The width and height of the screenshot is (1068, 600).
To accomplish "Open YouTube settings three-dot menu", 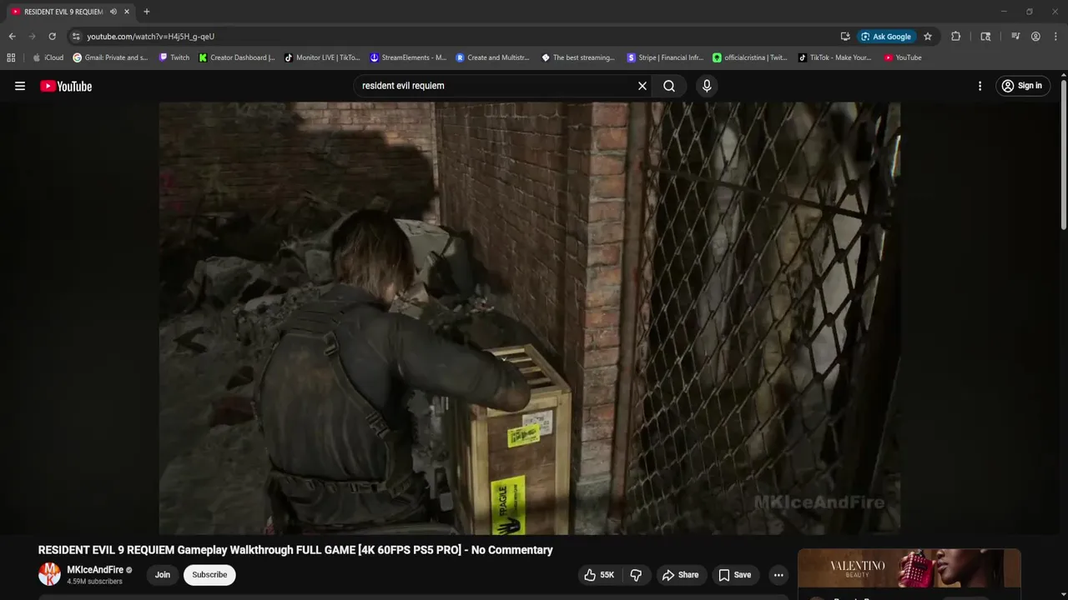I will pos(980,86).
